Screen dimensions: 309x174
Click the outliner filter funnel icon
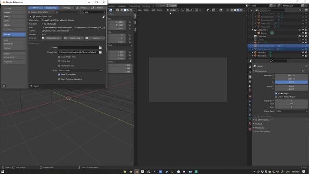(300, 10)
